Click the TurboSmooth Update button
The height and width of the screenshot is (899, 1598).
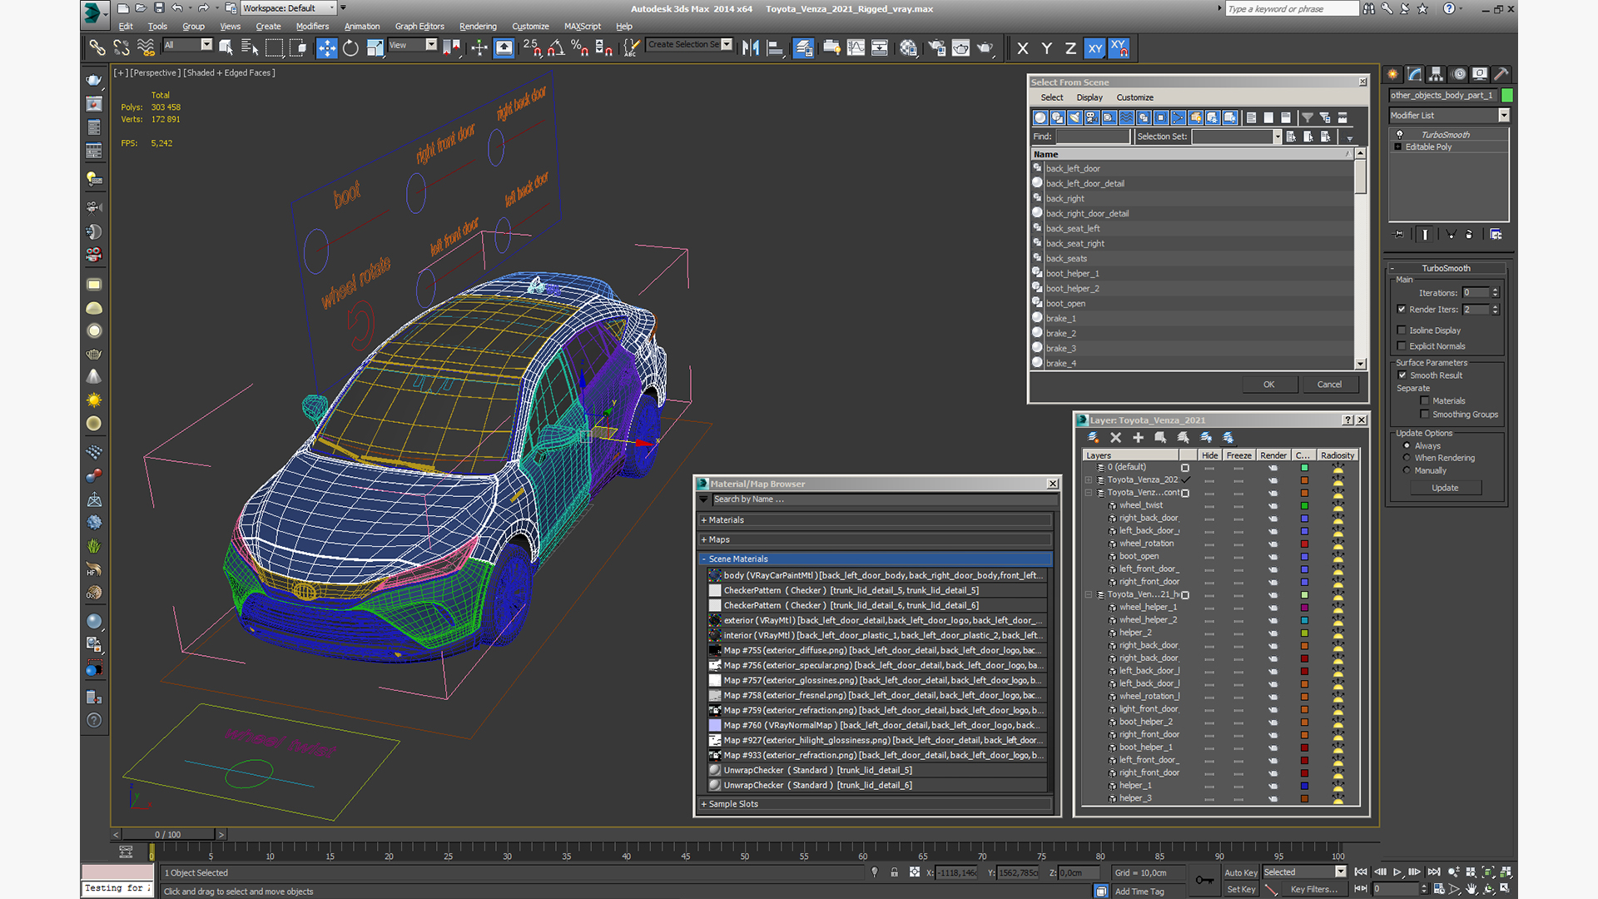click(1445, 488)
